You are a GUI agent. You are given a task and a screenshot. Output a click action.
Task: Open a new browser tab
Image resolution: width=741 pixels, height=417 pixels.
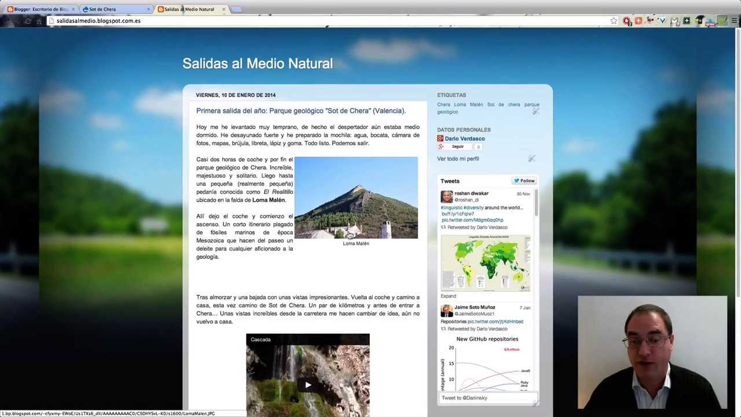pos(237,9)
